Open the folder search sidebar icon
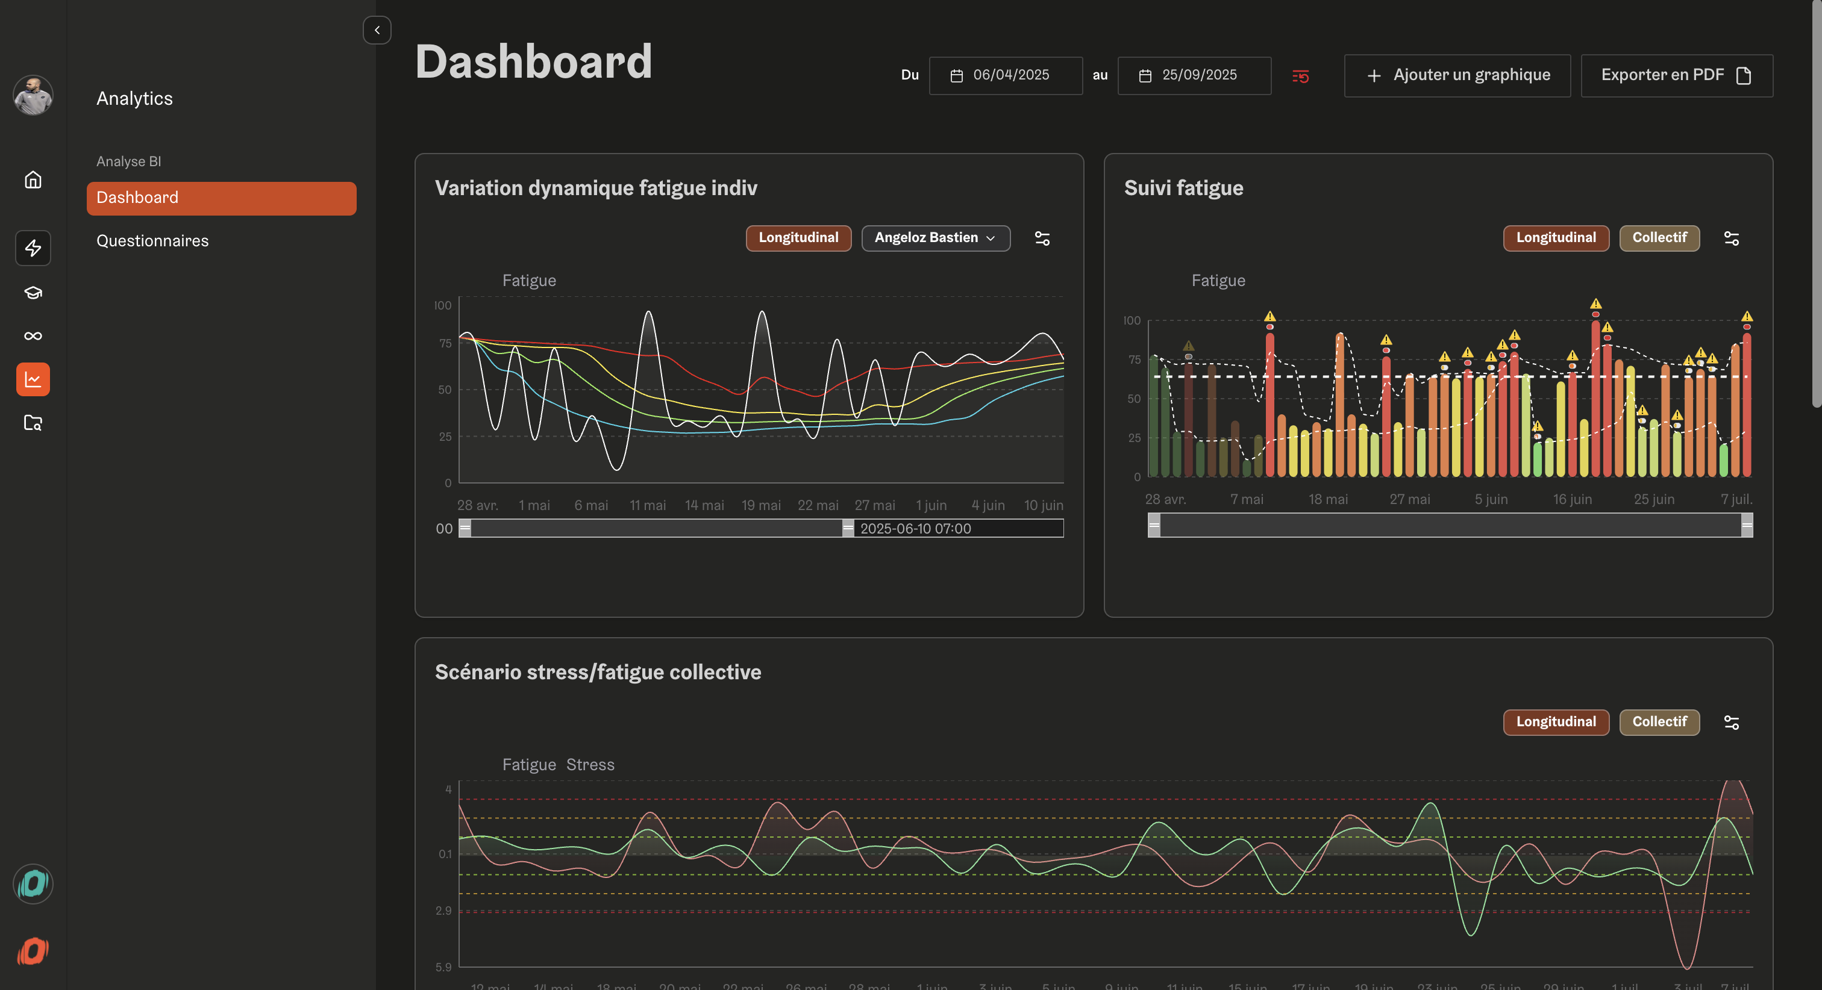 point(33,423)
